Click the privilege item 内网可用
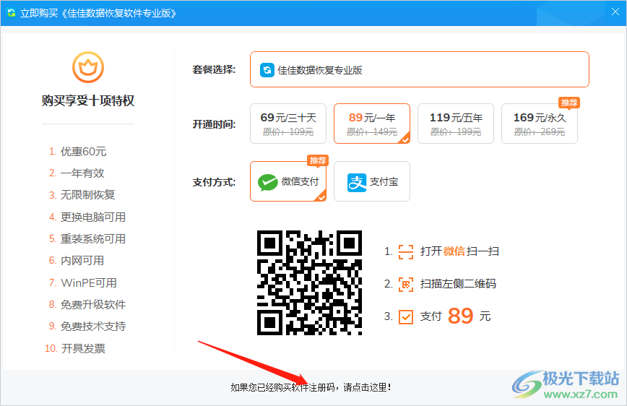Image resolution: width=627 pixels, height=406 pixels. point(77,260)
